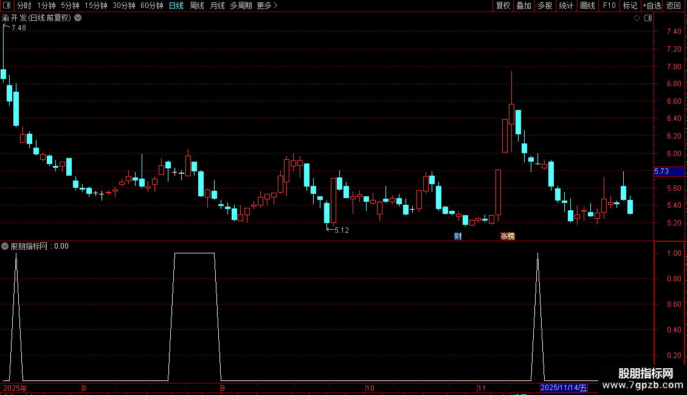
Task: Select the 5分钟 period
Action: pyautogui.click(x=70, y=5)
